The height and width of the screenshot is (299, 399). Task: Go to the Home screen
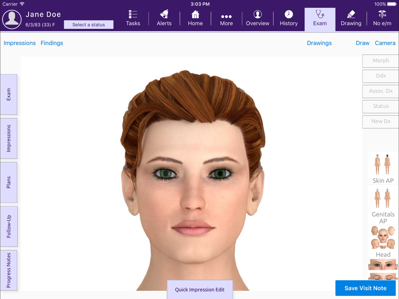(195, 18)
